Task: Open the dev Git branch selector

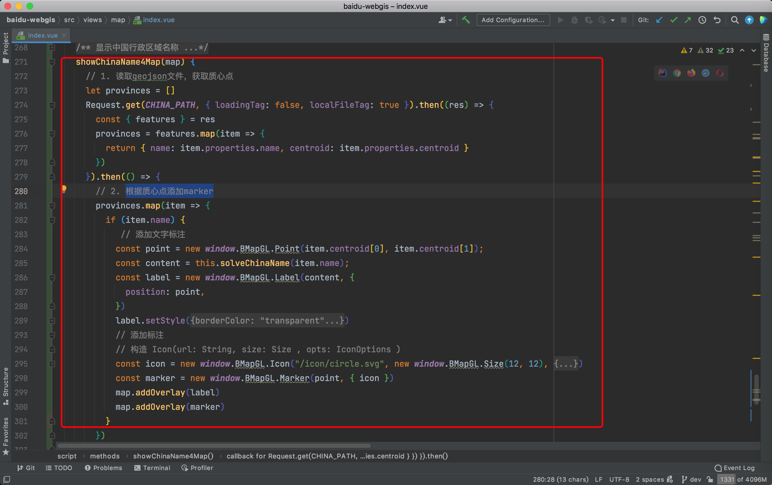Action: tap(692, 479)
